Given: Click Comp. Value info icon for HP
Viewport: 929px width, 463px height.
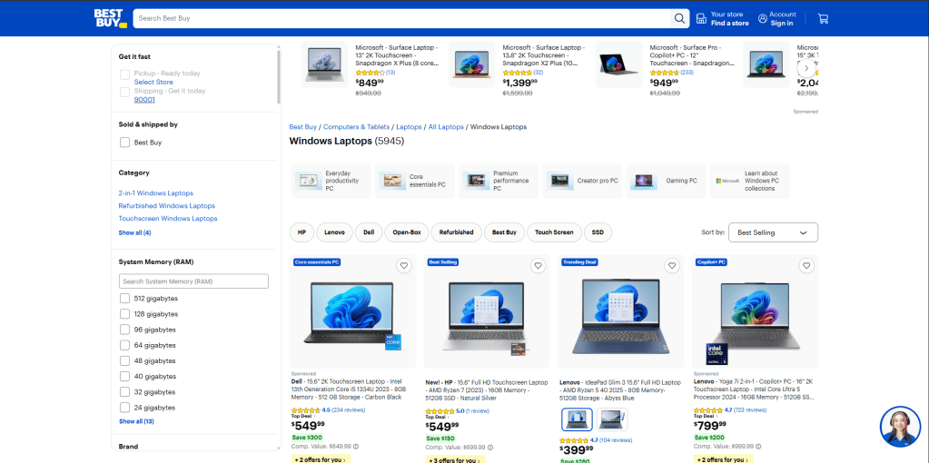Looking at the screenshot, I should [490, 447].
